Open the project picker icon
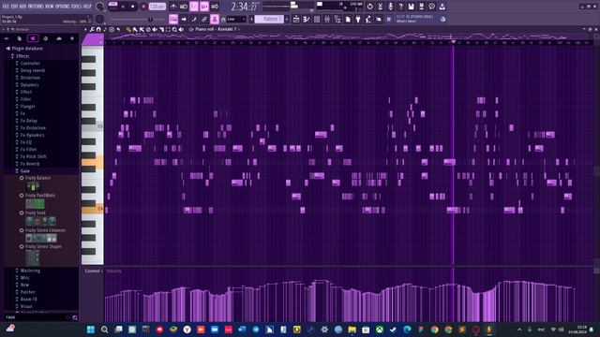 pos(348,19)
